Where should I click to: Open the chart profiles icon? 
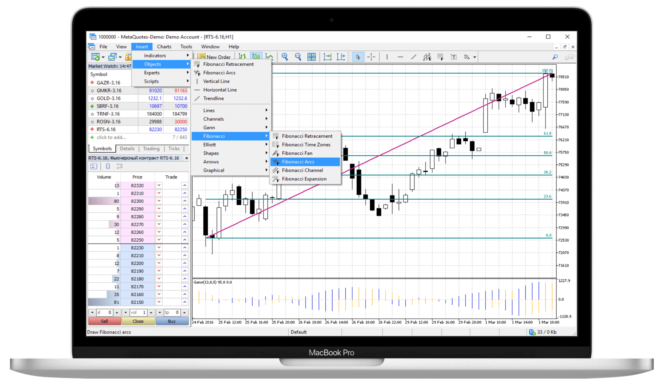click(112, 57)
